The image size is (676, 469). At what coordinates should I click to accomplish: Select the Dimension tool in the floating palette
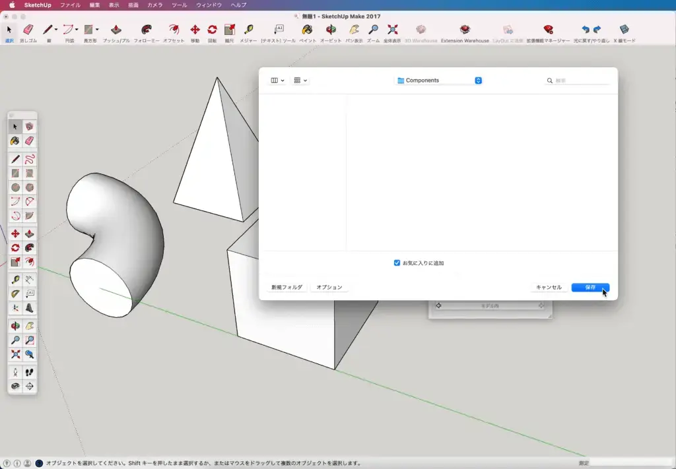[x=29, y=280]
